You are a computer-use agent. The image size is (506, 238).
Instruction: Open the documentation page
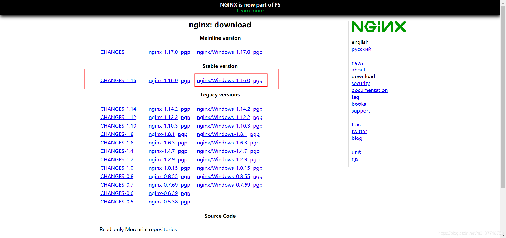click(x=369, y=90)
